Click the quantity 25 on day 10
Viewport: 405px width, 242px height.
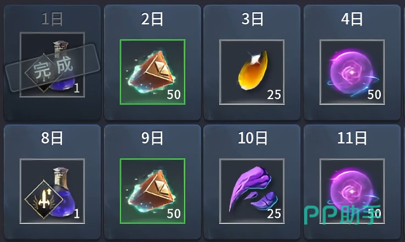click(274, 214)
